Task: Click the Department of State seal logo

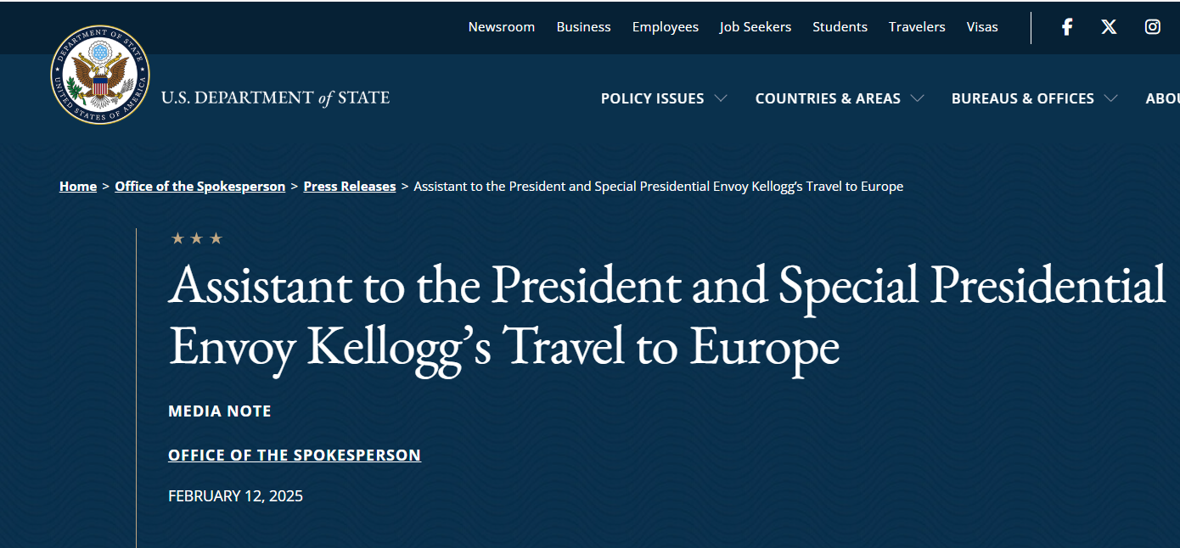Action: coord(100,75)
